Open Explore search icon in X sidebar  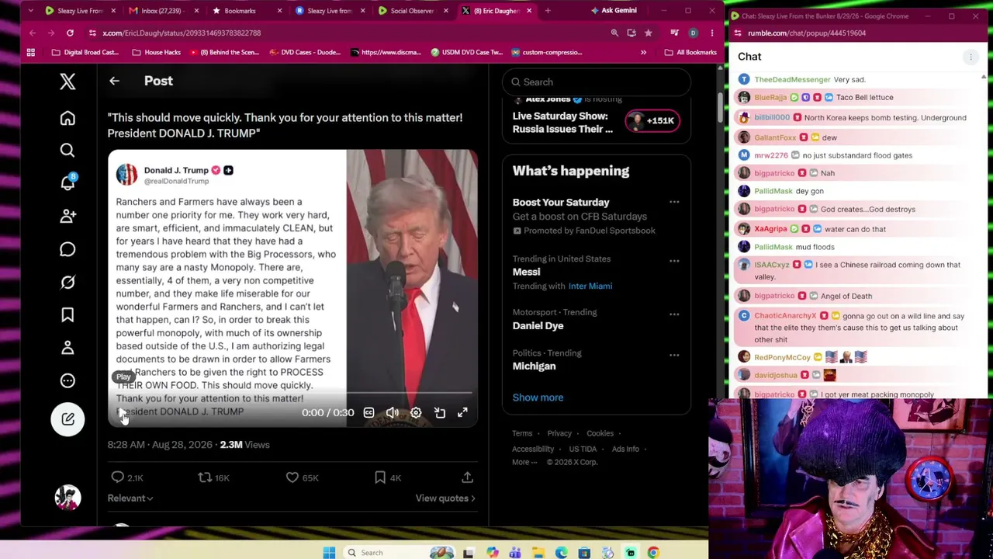coord(67,151)
